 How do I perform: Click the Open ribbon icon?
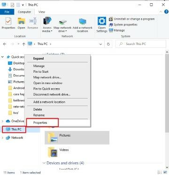21,23
